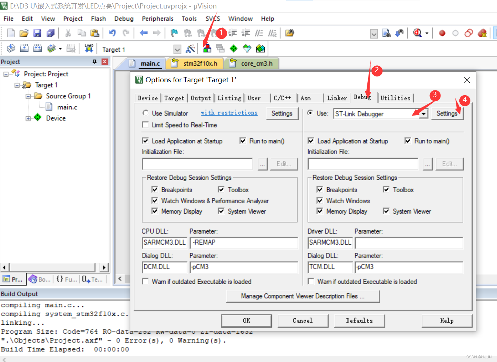Image resolution: width=497 pixels, height=362 pixels.
Task: Click the Paste clipboard icon
Action: click(x=95, y=33)
